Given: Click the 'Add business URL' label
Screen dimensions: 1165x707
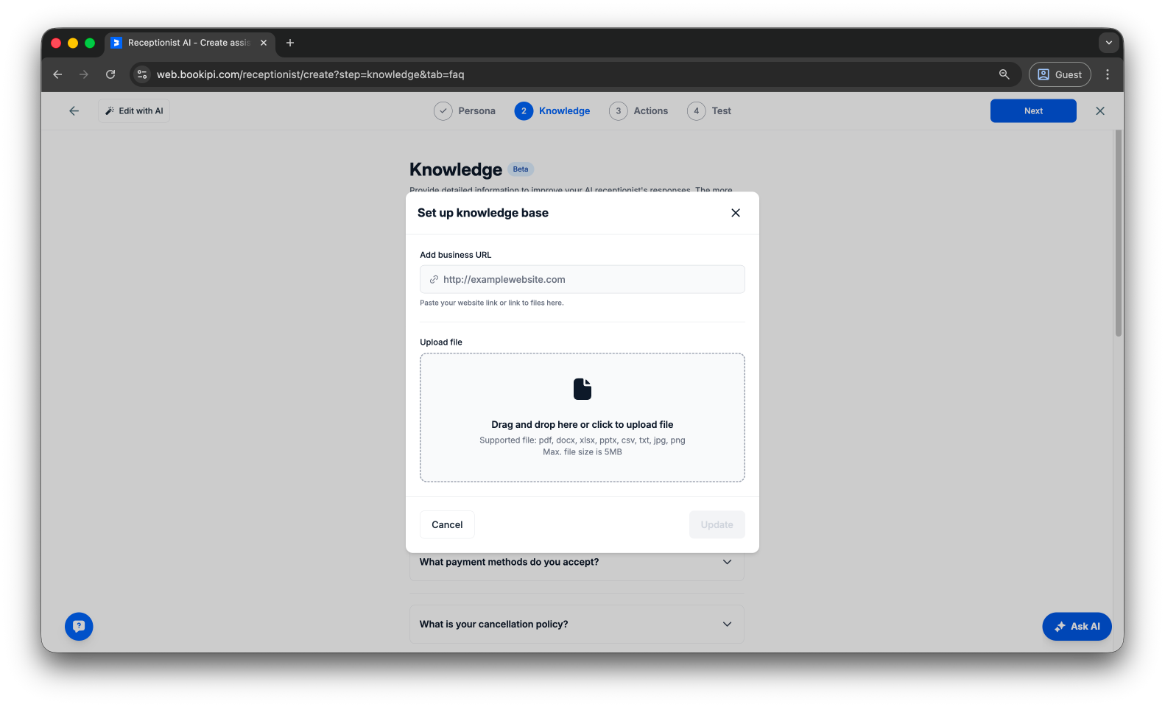Looking at the screenshot, I should 455,255.
